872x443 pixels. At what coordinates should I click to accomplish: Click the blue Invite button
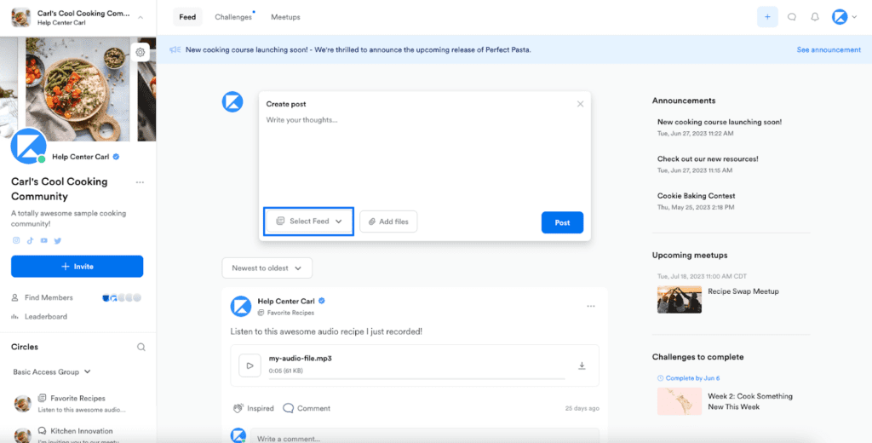click(77, 267)
